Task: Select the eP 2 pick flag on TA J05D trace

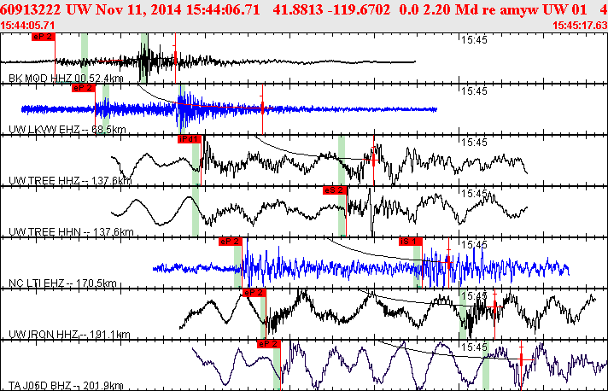Action: (x=268, y=344)
